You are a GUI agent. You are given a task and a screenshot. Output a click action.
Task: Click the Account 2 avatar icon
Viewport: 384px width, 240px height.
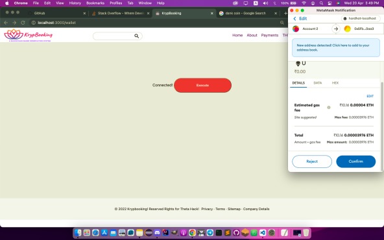[296, 29]
